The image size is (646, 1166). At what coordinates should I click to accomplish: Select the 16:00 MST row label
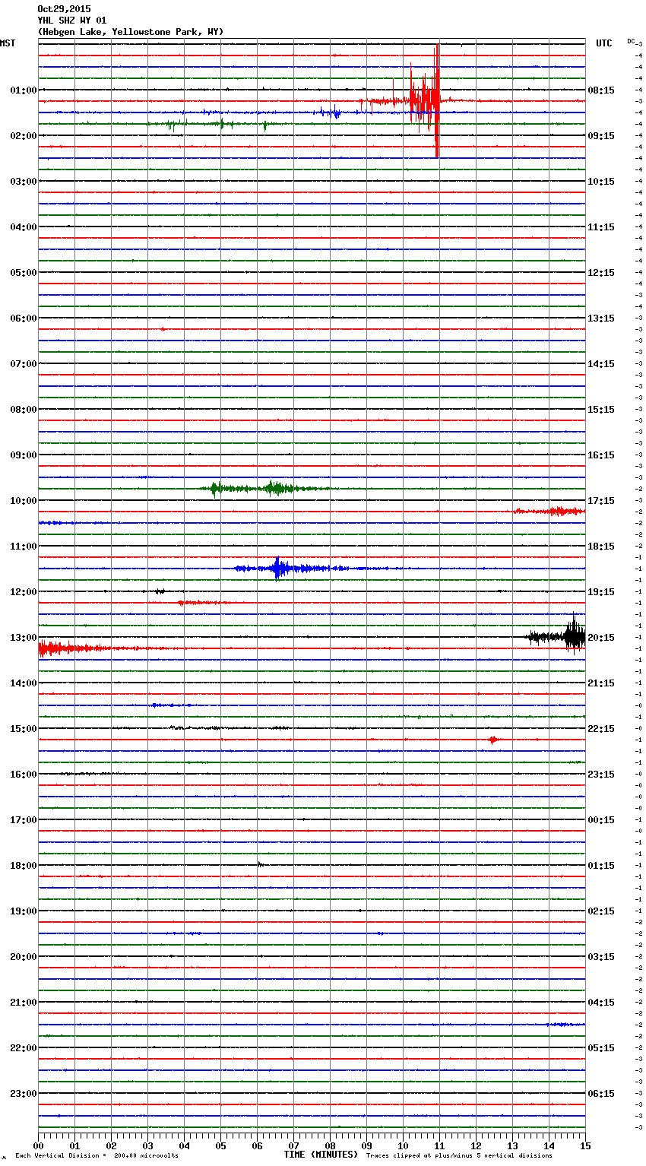[23, 774]
